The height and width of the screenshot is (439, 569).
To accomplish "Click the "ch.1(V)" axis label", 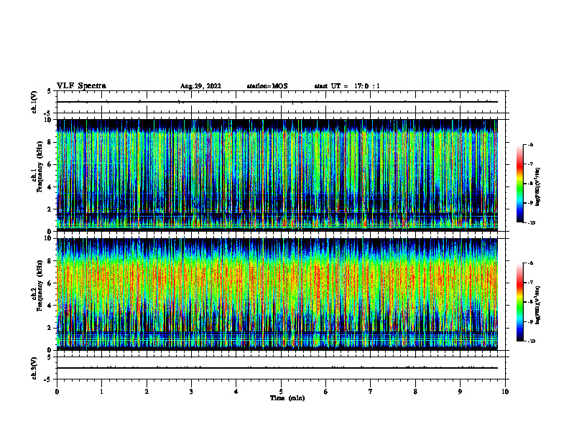I will pos(34,102).
